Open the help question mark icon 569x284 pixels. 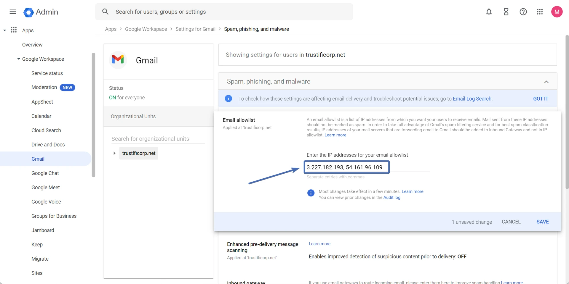point(523,12)
